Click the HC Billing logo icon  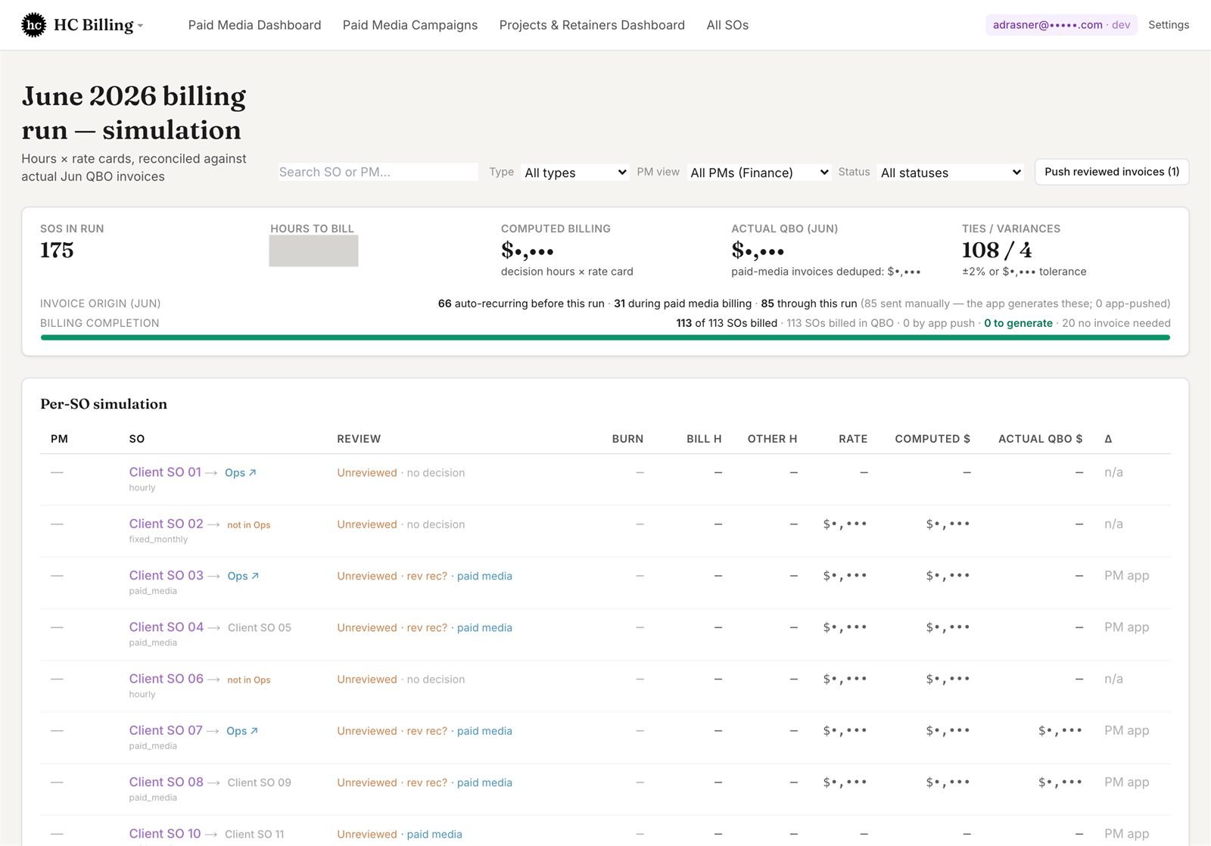(33, 25)
